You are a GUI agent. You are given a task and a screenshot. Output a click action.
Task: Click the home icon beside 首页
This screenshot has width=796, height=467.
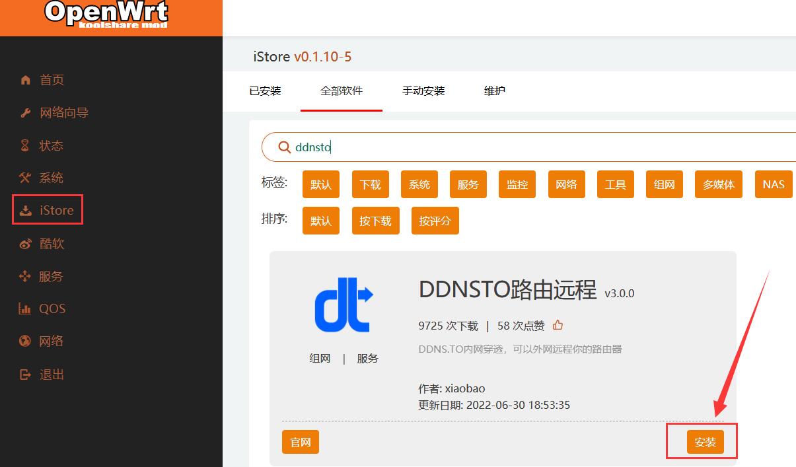[26, 80]
